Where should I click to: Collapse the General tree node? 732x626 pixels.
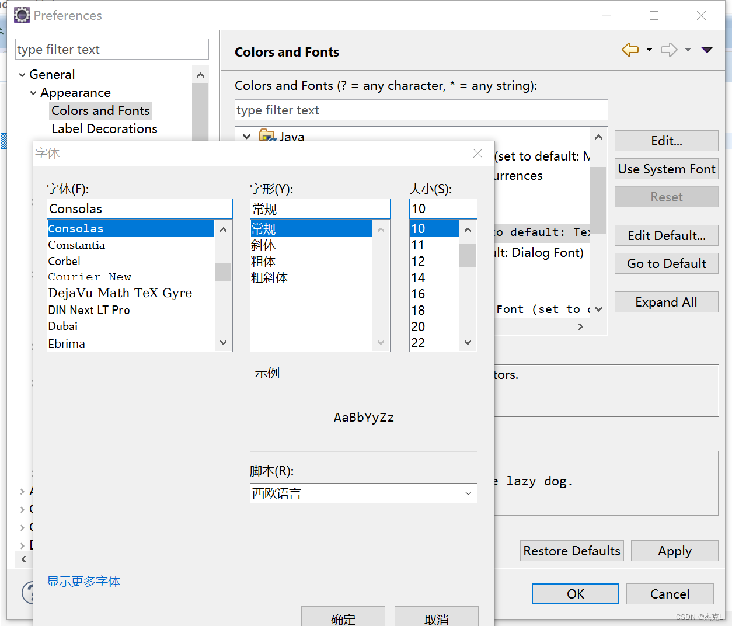click(22, 75)
